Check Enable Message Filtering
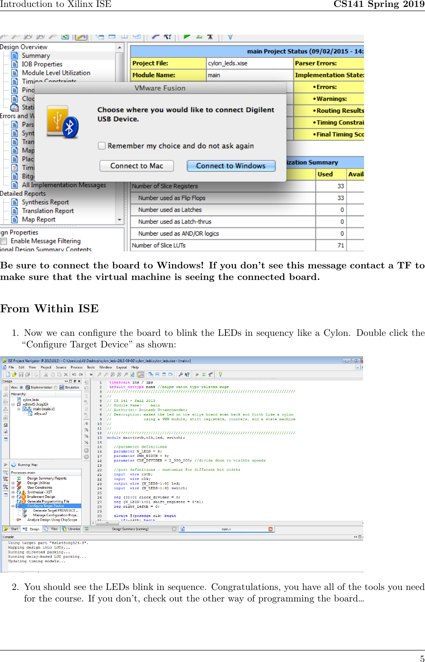 pos(3,241)
